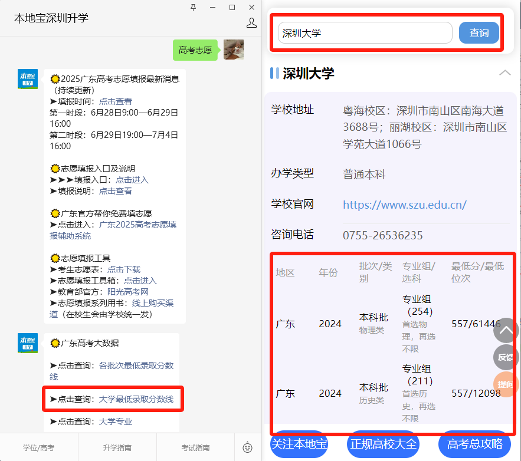This screenshot has height=461, width=521.
Task: Click the 普通本科 school type value
Action: click(364, 174)
